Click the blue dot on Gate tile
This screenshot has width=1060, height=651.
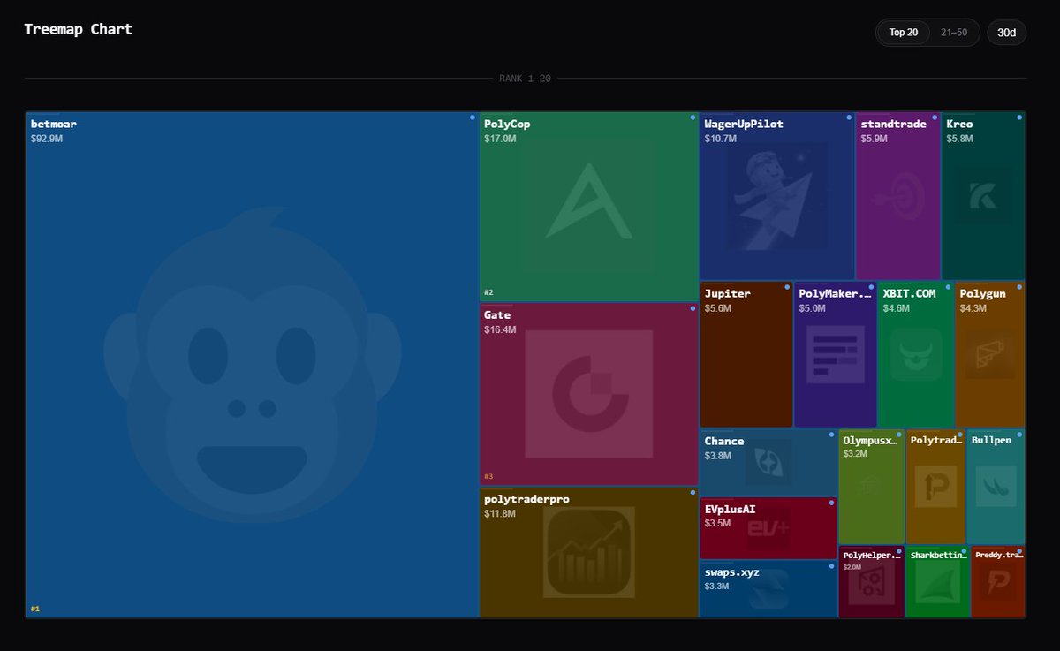coord(693,308)
